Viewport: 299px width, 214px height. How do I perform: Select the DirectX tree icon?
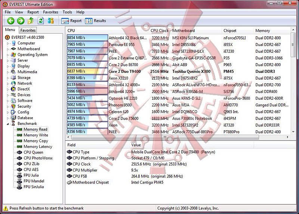tap(13, 89)
